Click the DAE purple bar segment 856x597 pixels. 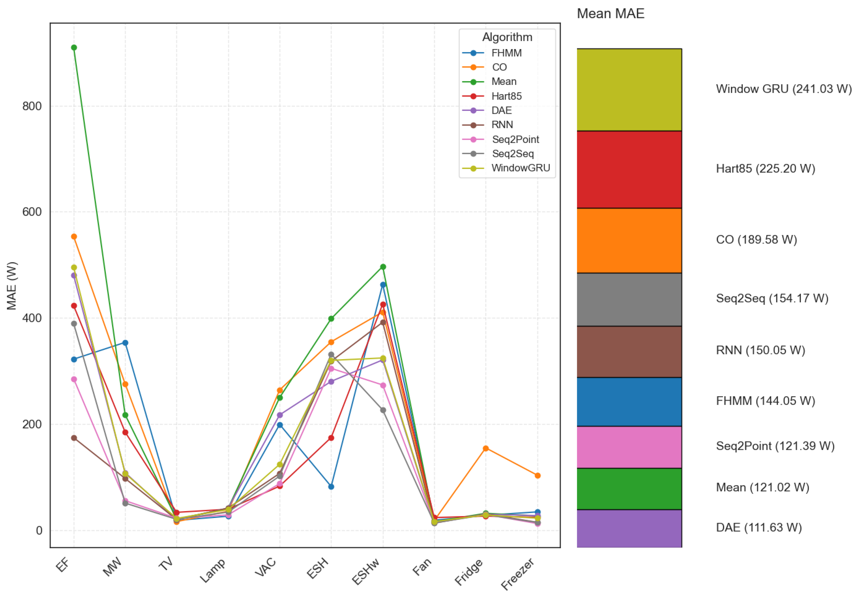(629, 528)
